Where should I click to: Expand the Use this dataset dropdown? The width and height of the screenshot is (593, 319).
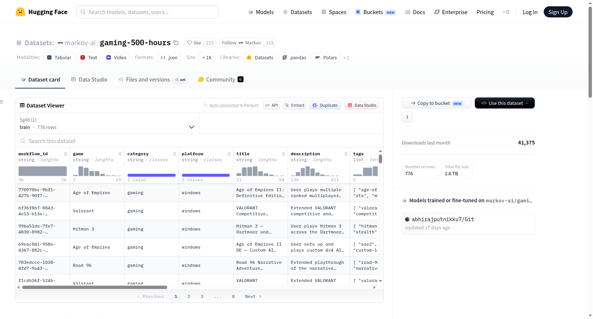[505, 103]
